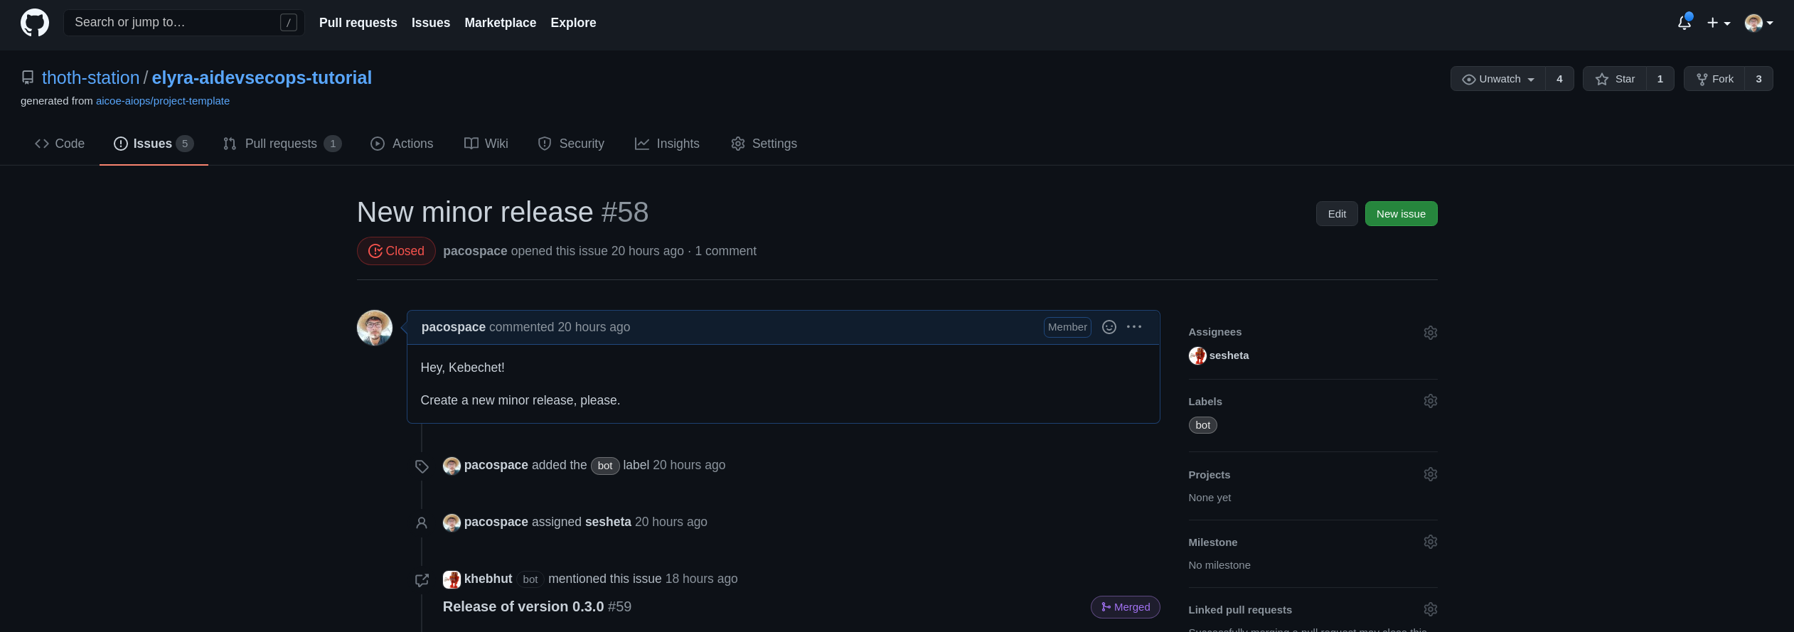Switch to the Actions tab
The width and height of the screenshot is (1794, 632).
click(x=402, y=144)
